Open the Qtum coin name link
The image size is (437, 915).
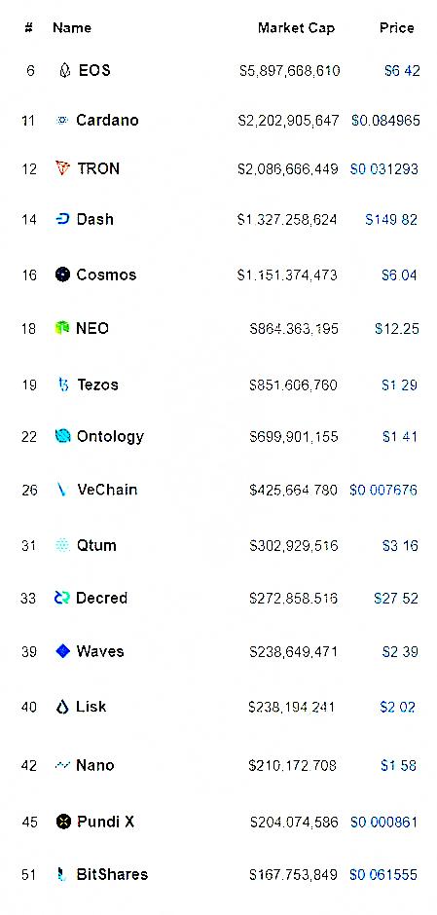pos(96,546)
